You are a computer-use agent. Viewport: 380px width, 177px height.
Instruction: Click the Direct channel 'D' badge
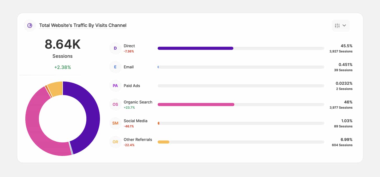point(115,48)
